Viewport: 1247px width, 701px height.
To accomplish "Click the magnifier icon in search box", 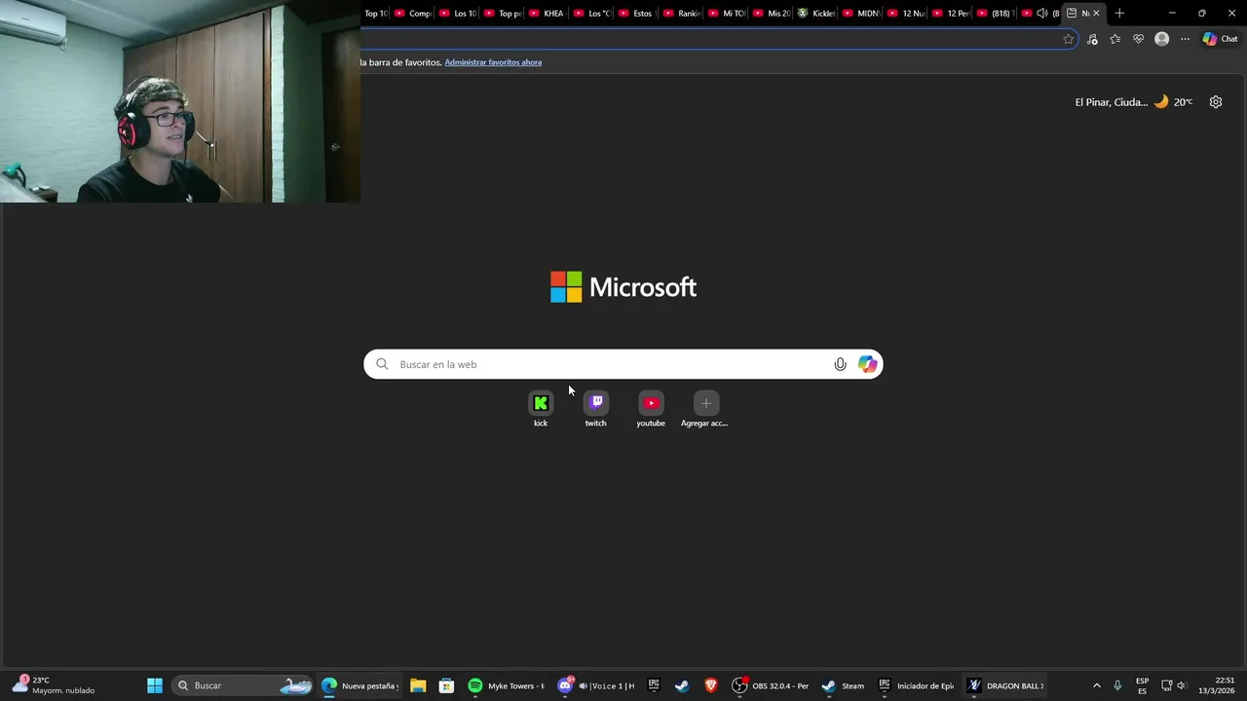I will [382, 364].
